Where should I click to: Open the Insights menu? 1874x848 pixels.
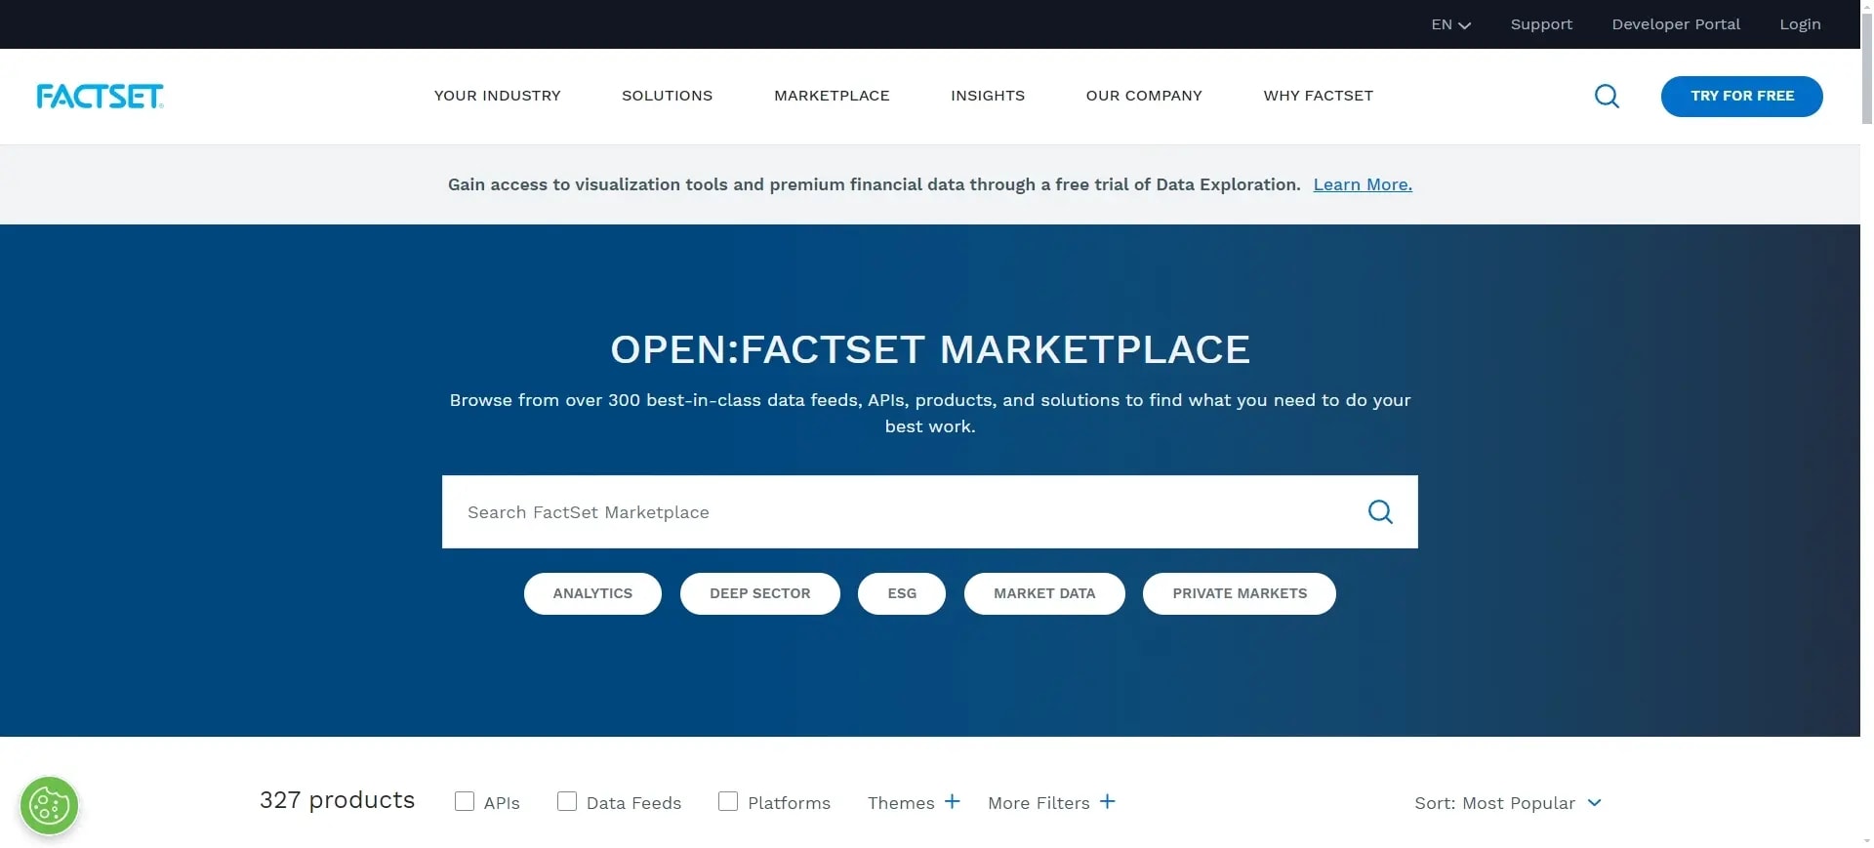pos(988,96)
